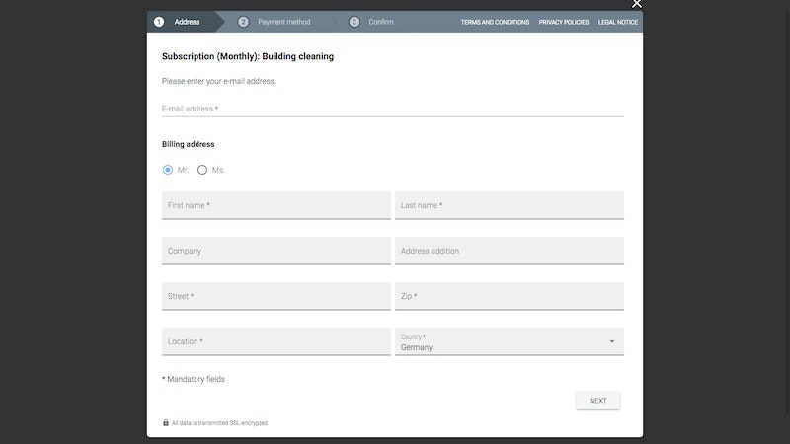Click the Zip input field
This screenshot has height=444, width=790.
[510, 296]
